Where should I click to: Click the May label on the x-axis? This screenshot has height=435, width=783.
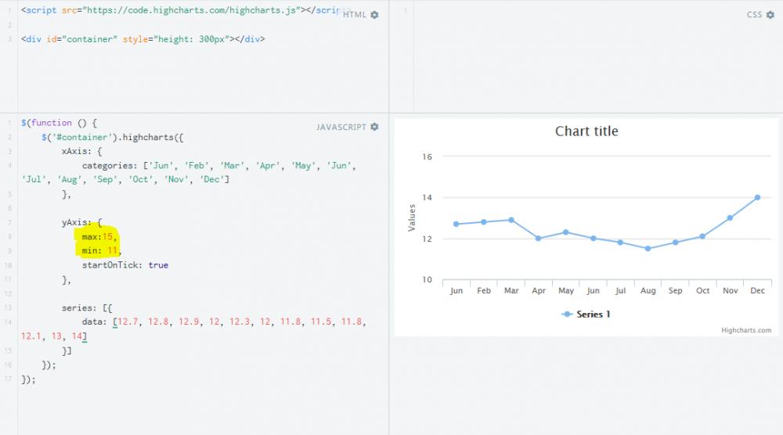point(566,290)
